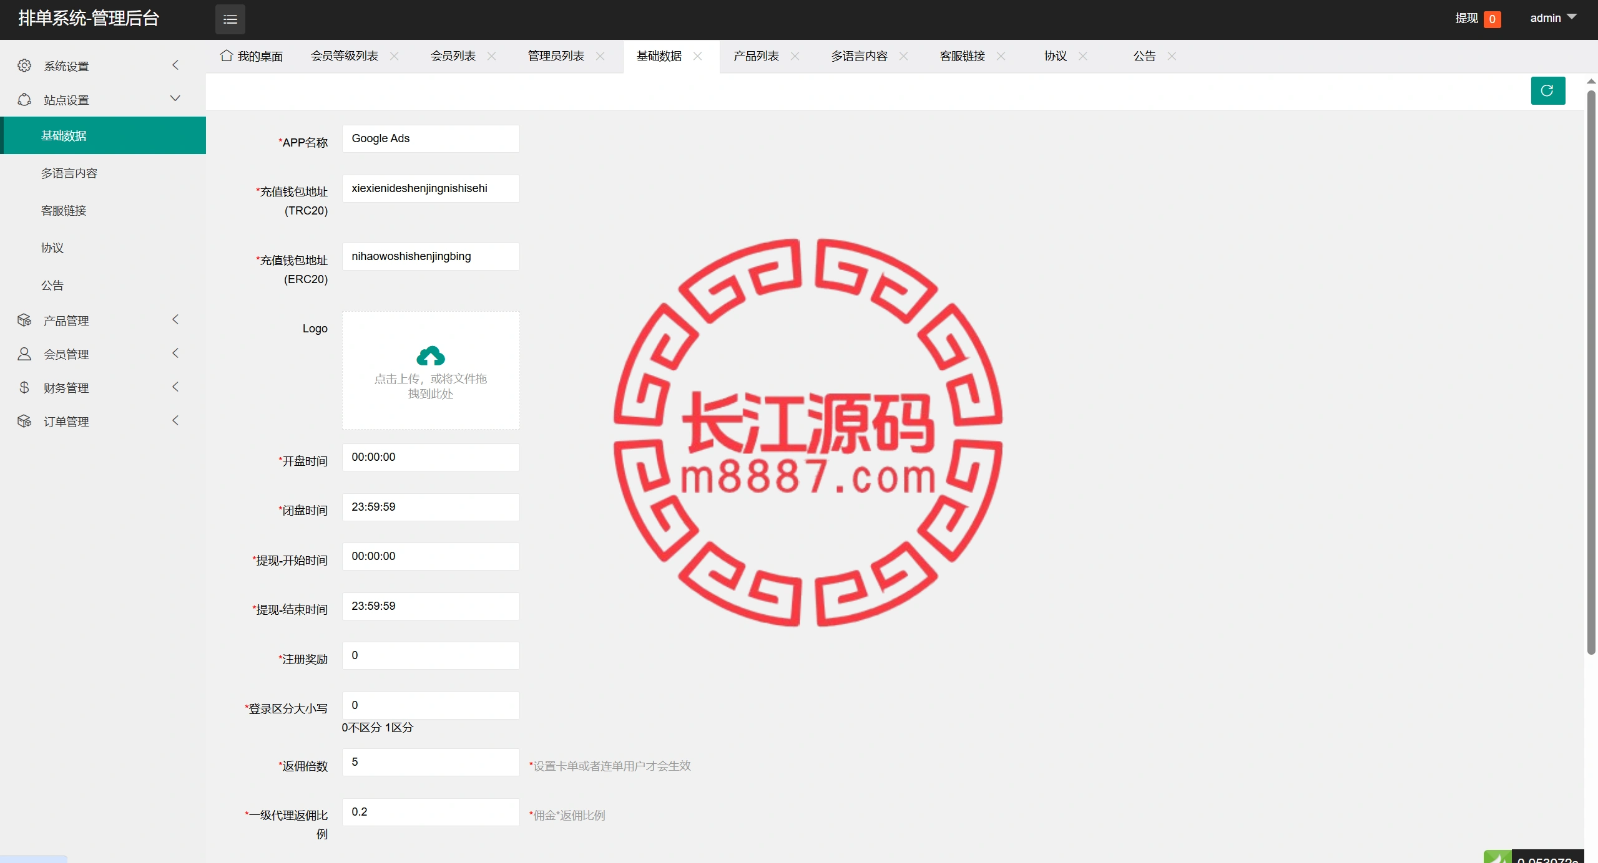Click the ERC20 wallet address field
This screenshot has width=1598, height=863.
pyautogui.click(x=431, y=256)
